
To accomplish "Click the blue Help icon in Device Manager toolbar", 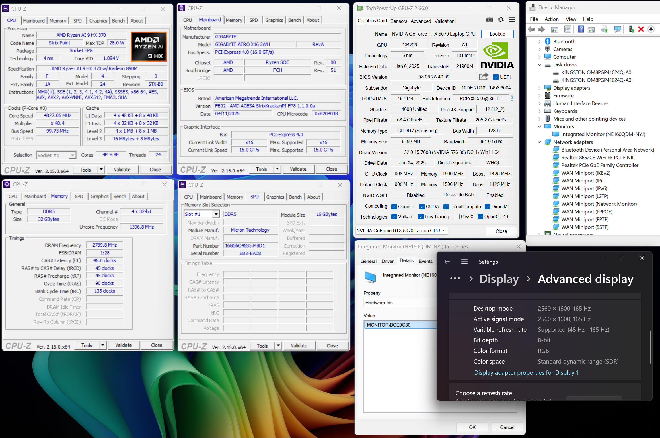I will pos(581,29).
